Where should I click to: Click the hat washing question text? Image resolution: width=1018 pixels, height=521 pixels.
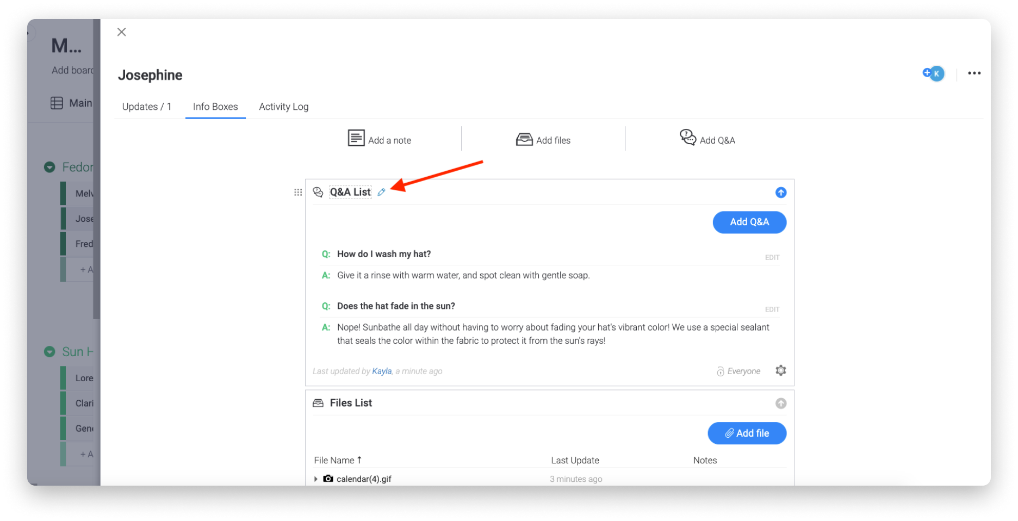pyautogui.click(x=383, y=254)
